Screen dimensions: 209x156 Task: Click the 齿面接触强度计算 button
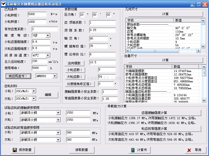(154, 113)
